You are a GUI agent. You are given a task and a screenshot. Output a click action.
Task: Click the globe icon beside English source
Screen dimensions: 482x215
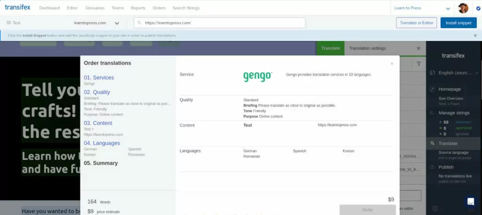click(432, 73)
